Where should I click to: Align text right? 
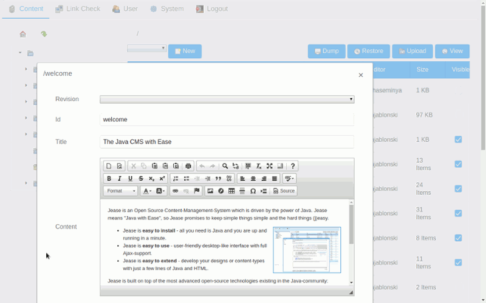point(264,178)
